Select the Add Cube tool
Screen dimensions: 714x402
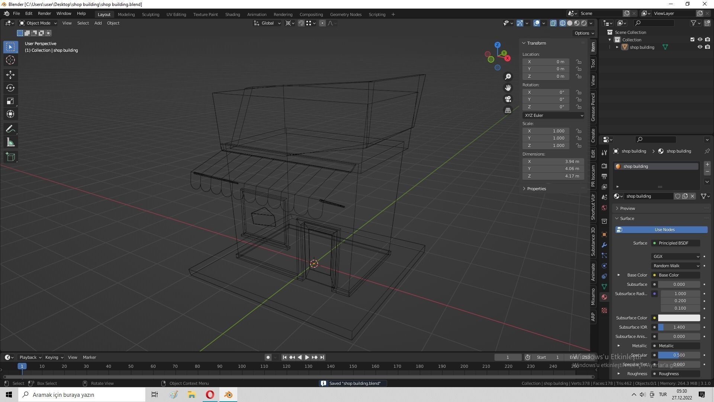10,157
